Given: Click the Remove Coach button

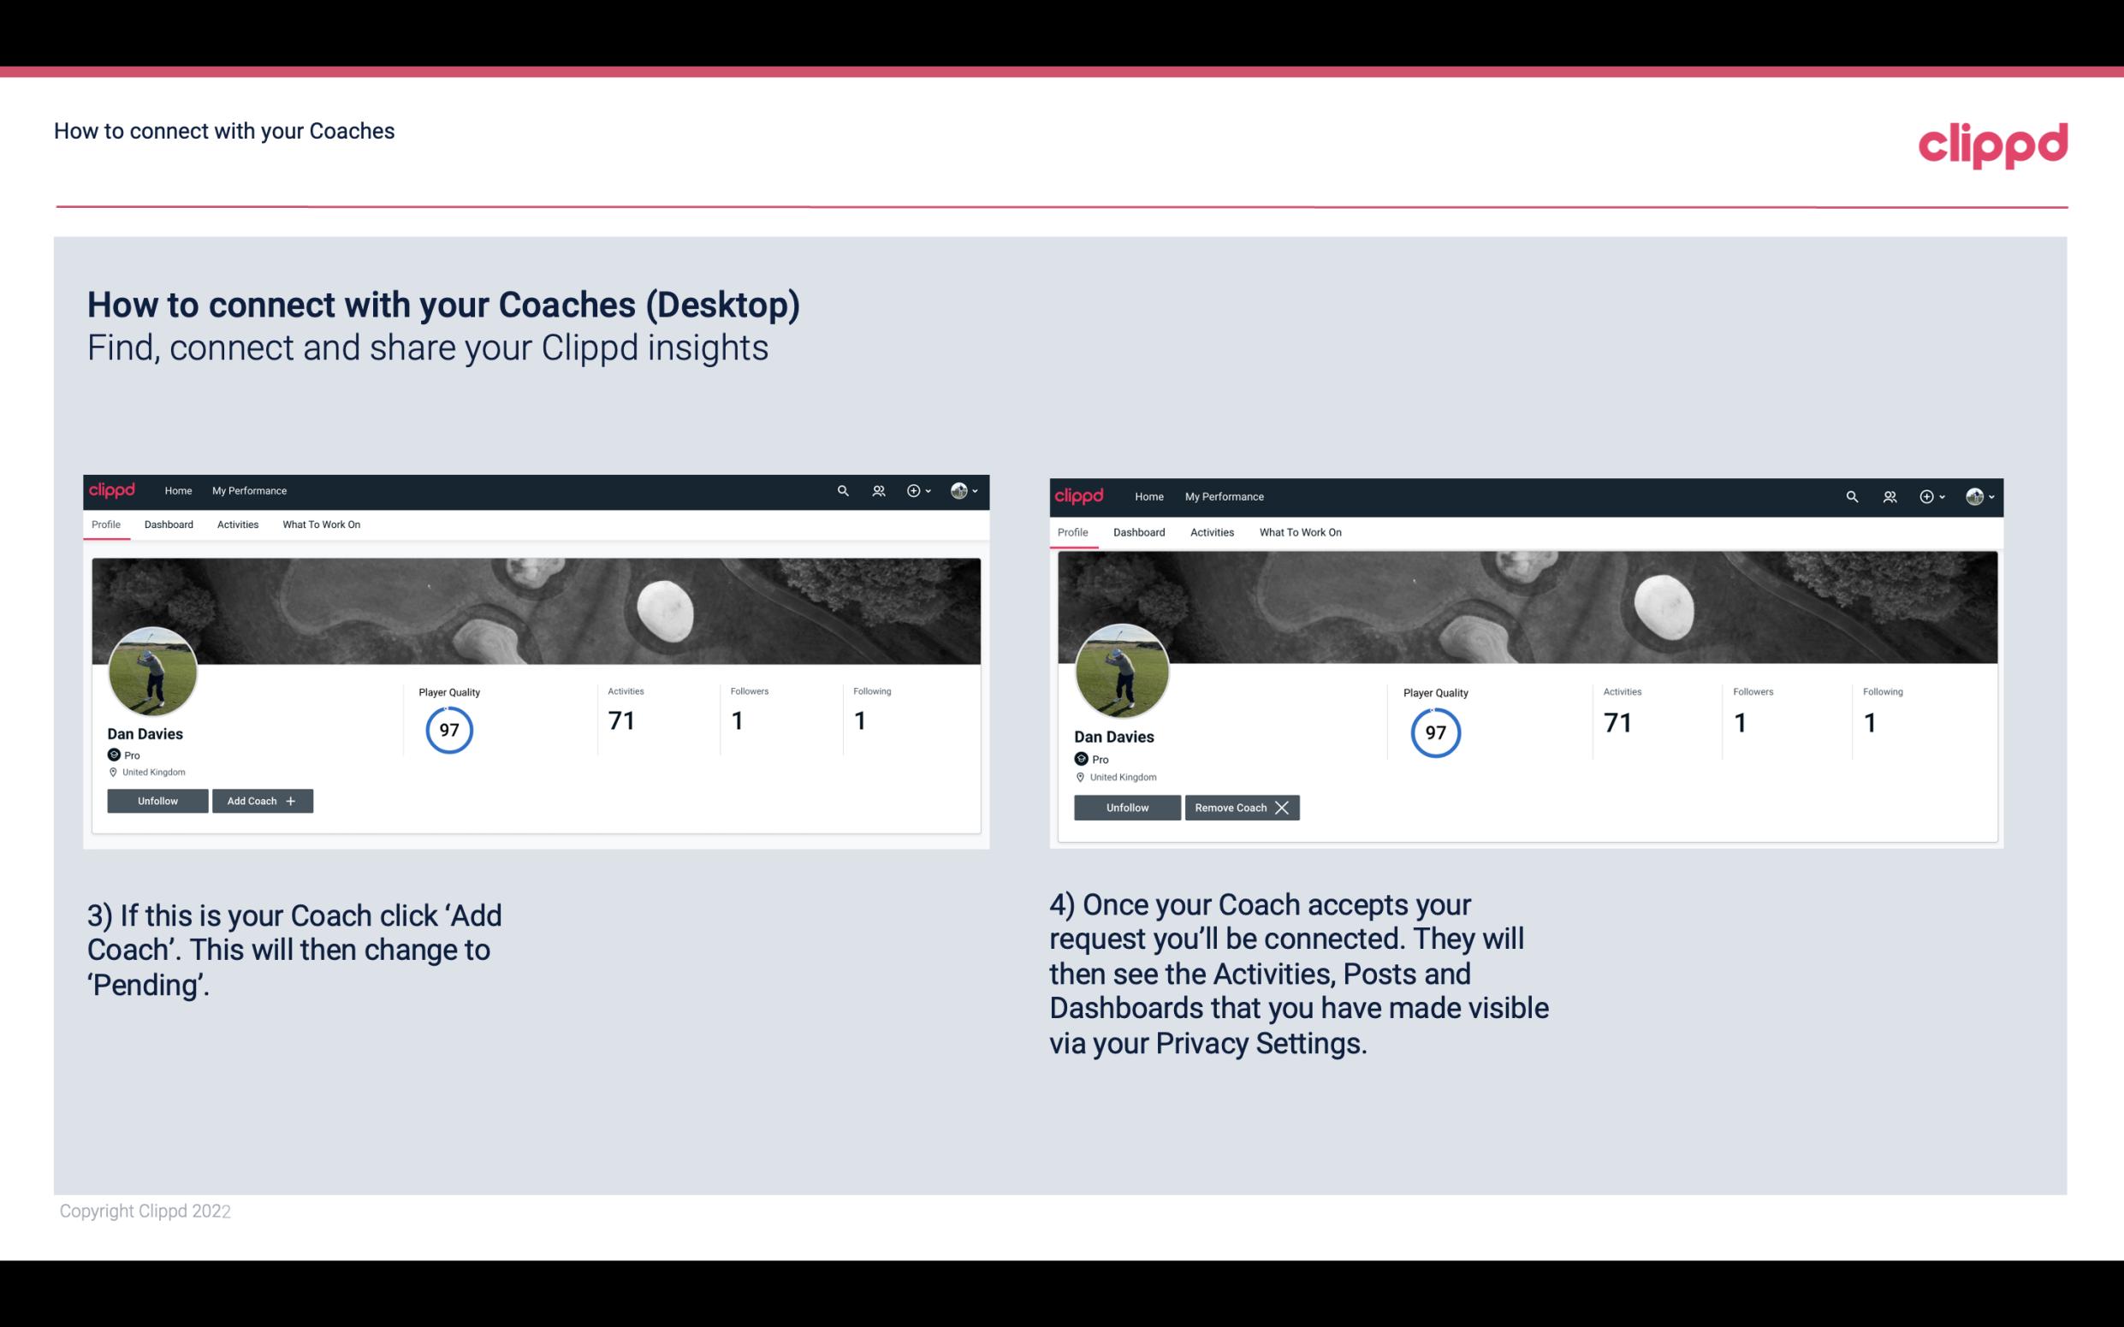Looking at the screenshot, I should [1242, 807].
